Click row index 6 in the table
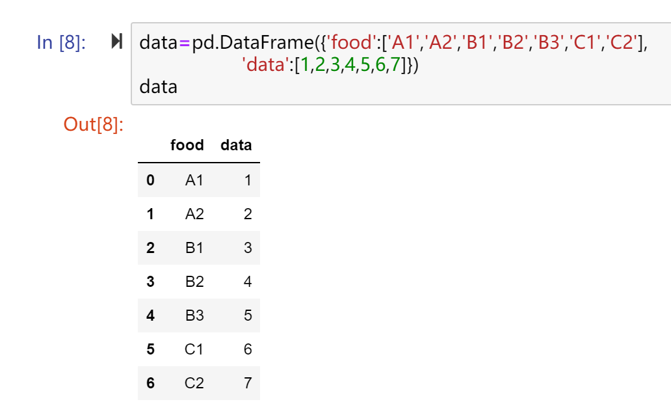The height and width of the screenshot is (415, 671). click(x=150, y=383)
